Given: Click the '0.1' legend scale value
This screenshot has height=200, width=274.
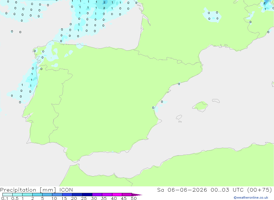Looking at the screenshot, I should pyautogui.click(x=5, y=198).
